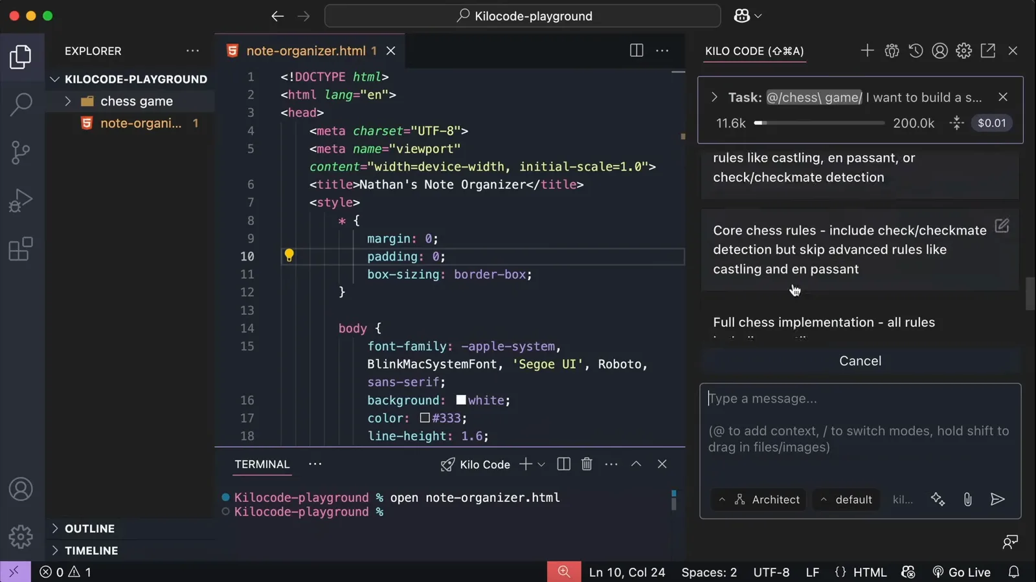
Task: Open the feedback icon below the Kilo Code chat
Action: pos(1010,542)
